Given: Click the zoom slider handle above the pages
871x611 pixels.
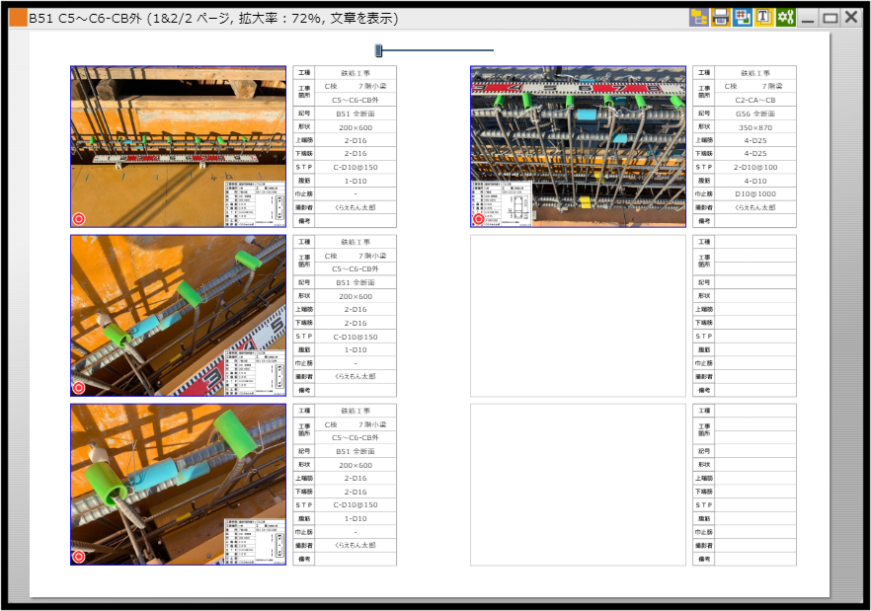Looking at the screenshot, I should [x=379, y=50].
